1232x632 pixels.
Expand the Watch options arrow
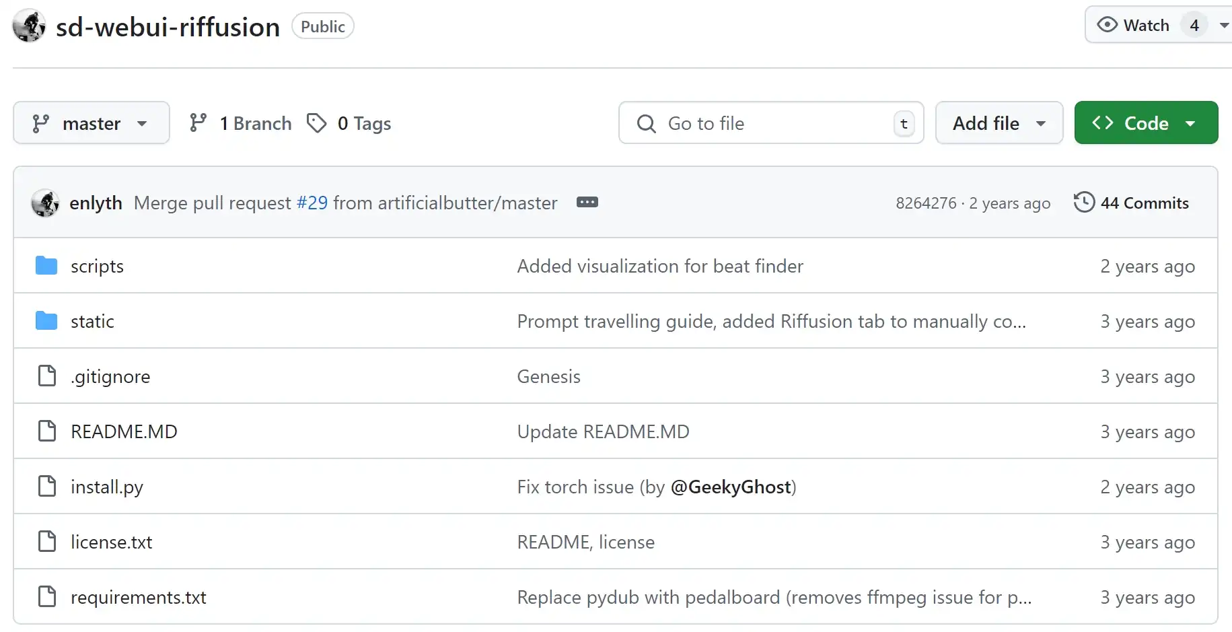[x=1224, y=26]
